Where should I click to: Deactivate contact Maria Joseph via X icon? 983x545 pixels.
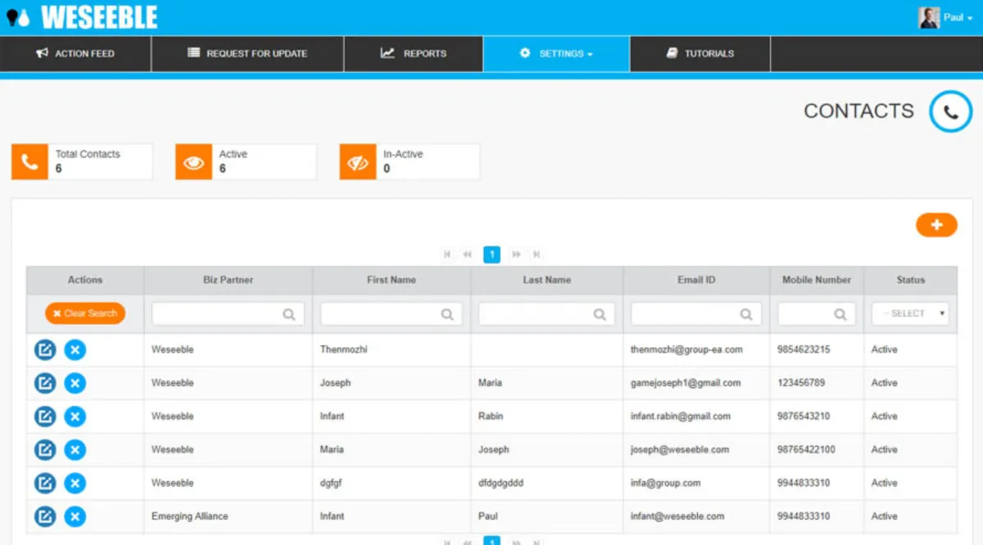click(75, 449)
